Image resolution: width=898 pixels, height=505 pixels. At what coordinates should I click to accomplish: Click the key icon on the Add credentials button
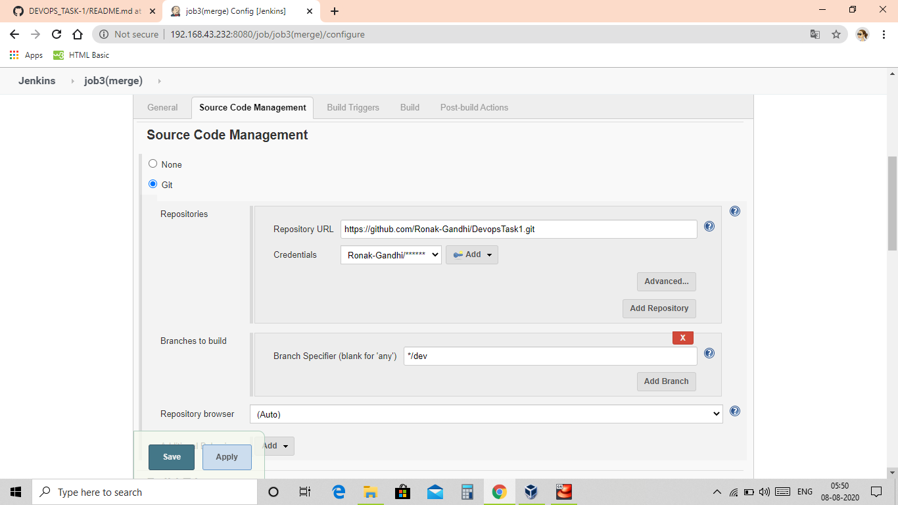458,254
